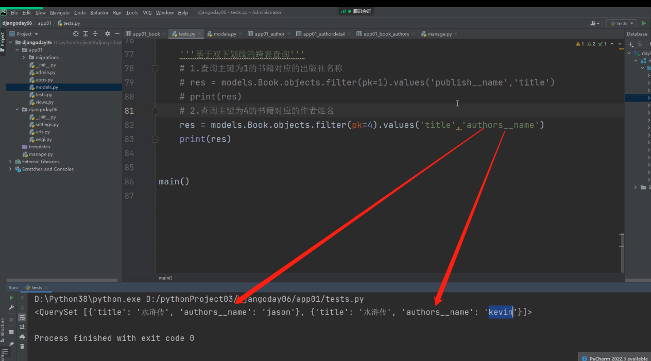651x361 pixels.
Task: Click app01 breadcrumb in navigation bar
Action: coord(44,23)
